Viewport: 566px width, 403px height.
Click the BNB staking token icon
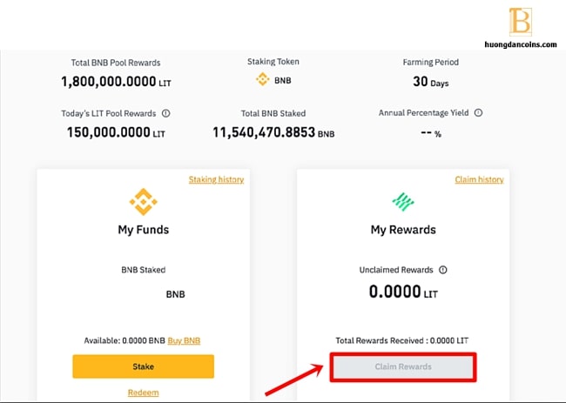[262, 79]
